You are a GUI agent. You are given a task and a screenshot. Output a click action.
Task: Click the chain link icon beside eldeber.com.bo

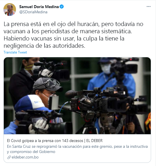coord(9,157)
